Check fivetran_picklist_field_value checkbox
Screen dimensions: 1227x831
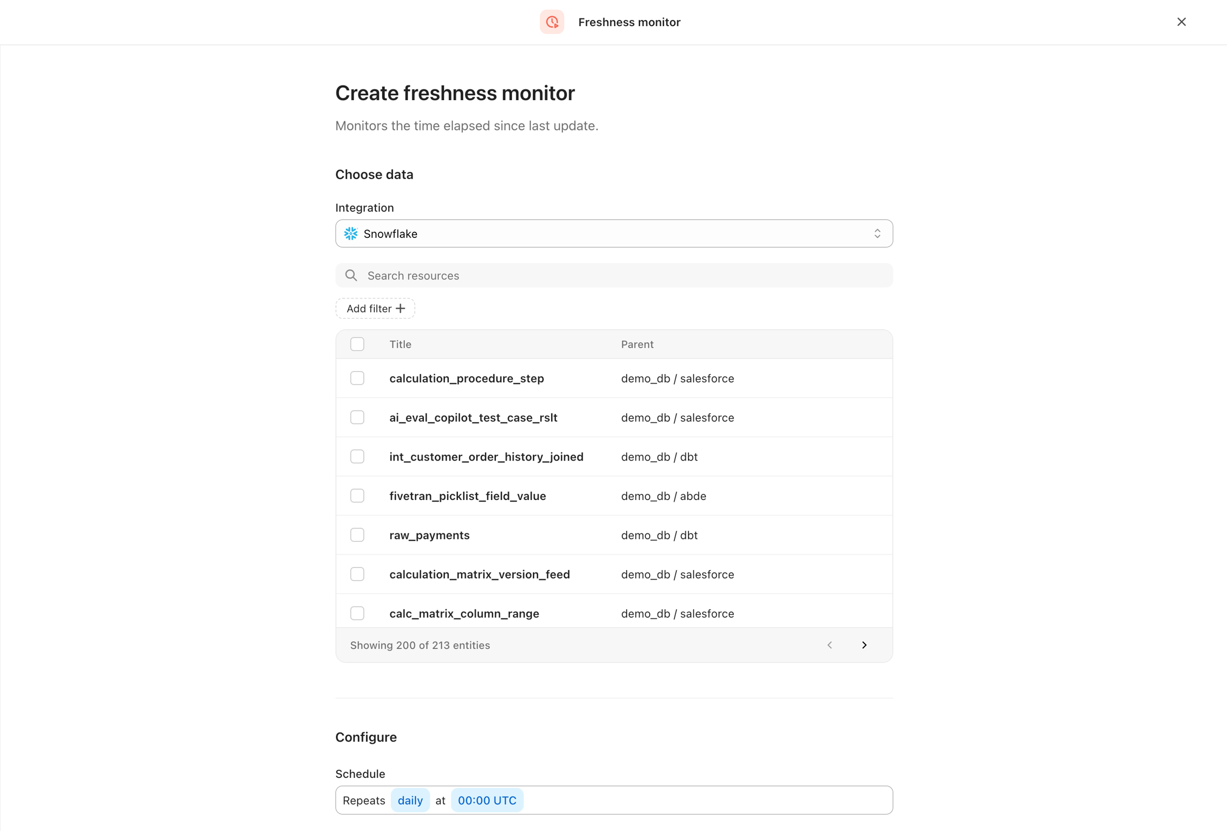[x=357, y=496]
